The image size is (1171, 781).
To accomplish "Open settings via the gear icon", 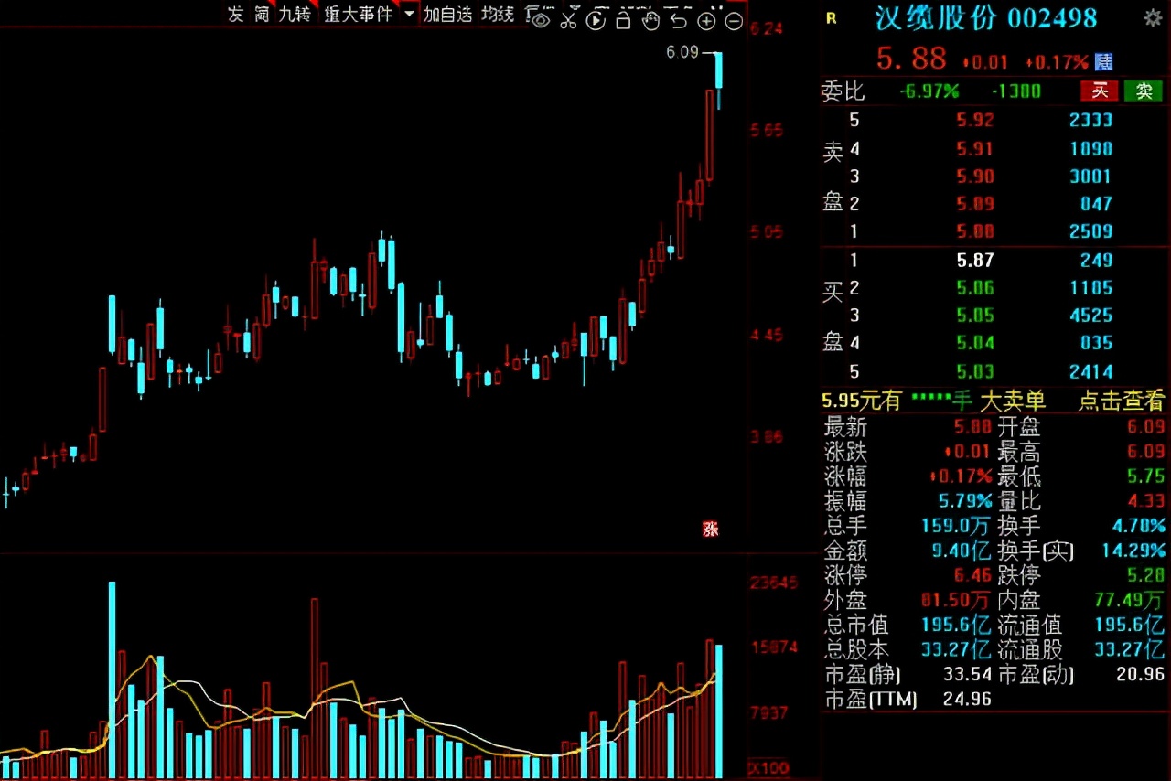I will [x=1151, y=17].
